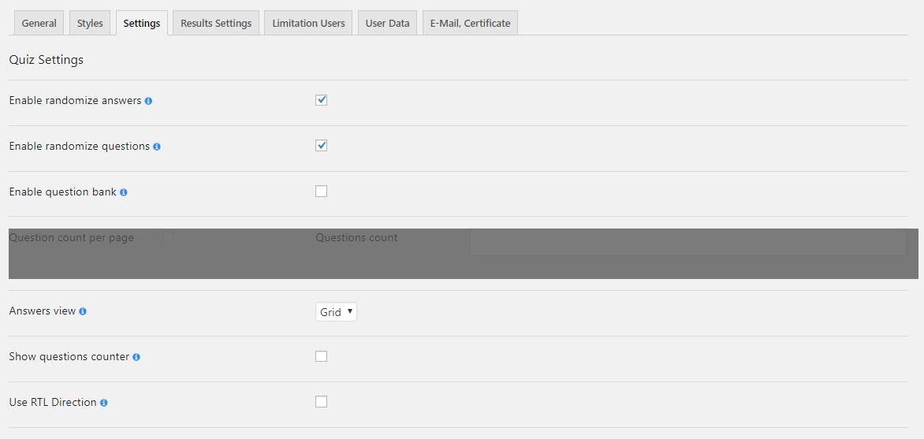Open the Answers view Grid dropdown
924x439 pixels.
click(336, 312)
